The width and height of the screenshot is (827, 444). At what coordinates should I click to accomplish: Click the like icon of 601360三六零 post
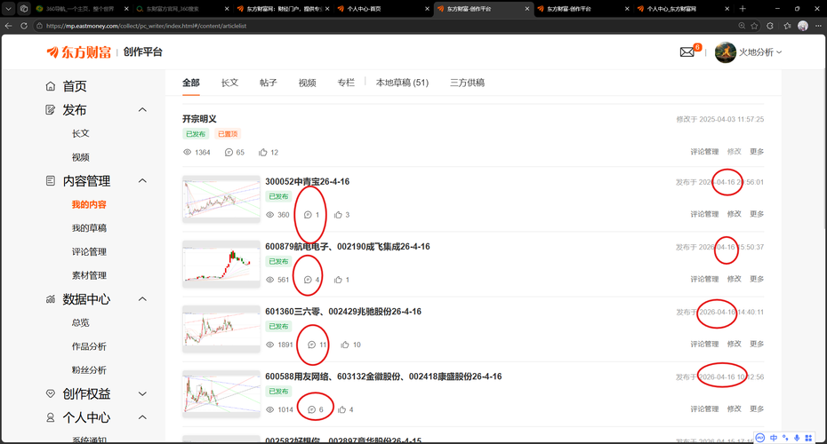pos(345,345)
